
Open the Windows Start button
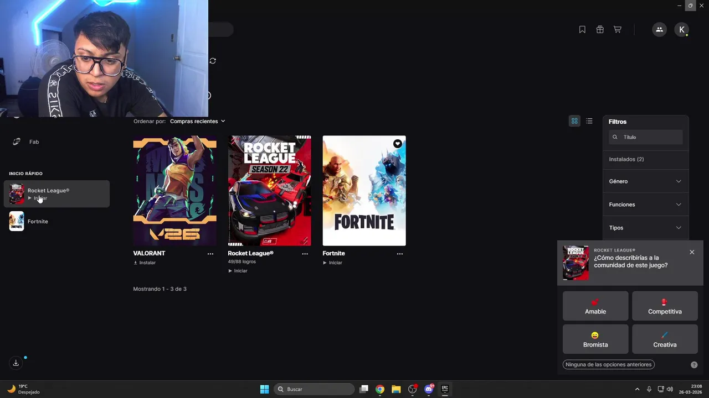[x=265, y=389]
